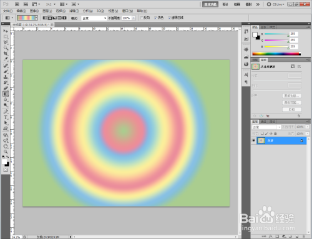The height and width of the screenshot is (239, 312).
Task: Open the collapsed Paragraph panel icon
Action: pos(246,82)
